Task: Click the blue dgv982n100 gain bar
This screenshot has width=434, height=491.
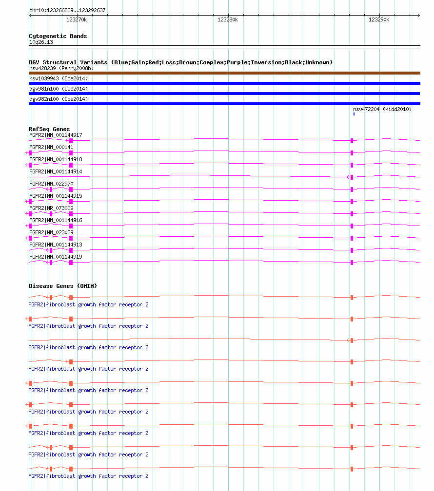Action: (x=224, y=104)
